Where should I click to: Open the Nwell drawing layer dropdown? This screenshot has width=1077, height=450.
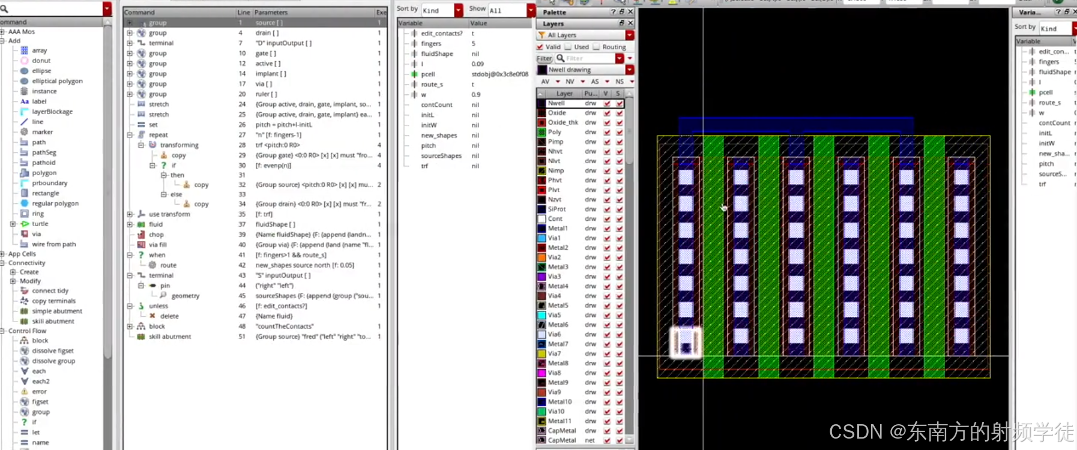click(x=630, y=70)
